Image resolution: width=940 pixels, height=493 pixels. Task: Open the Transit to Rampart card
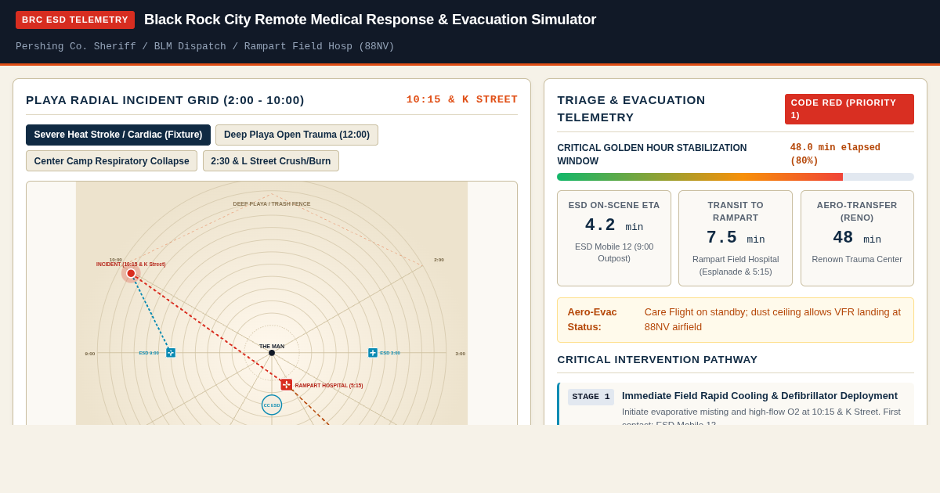[x=736, y=238]
